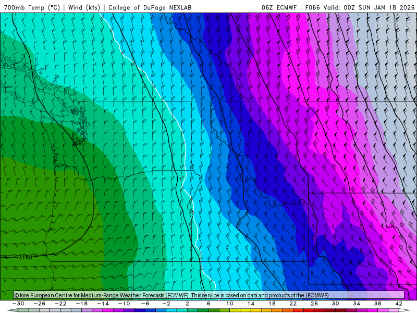Select the "Wind (kts)" header label

click(x=84, y=7)
